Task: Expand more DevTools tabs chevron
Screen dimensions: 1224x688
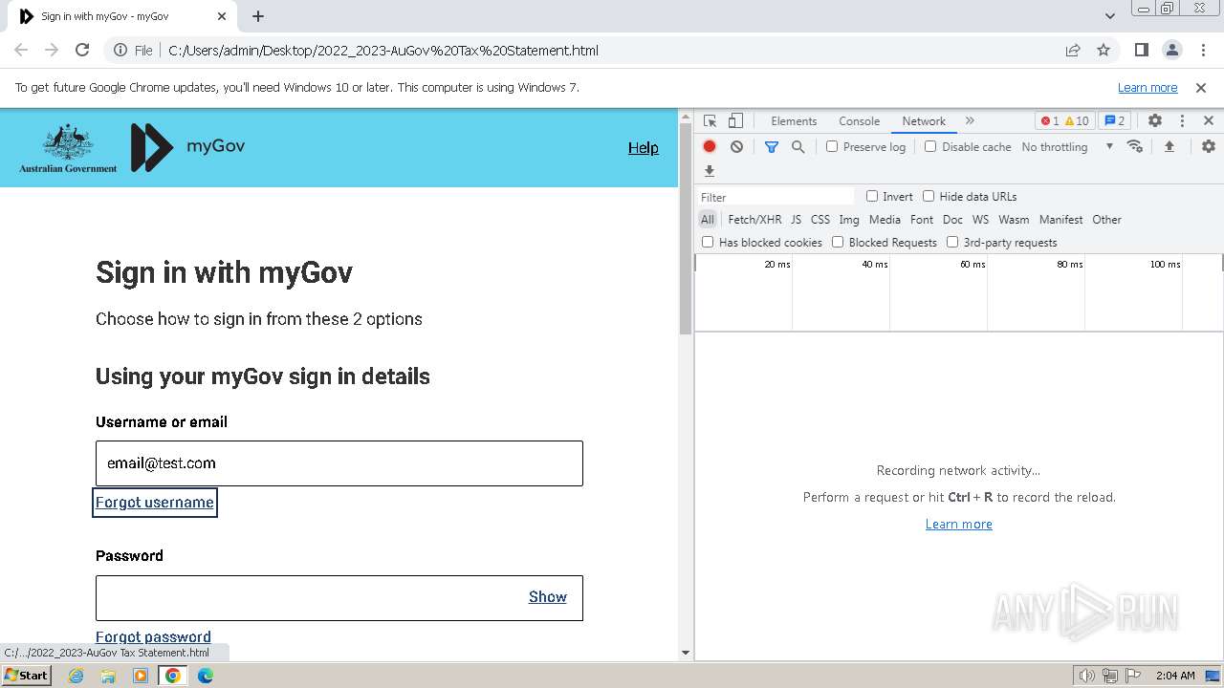Action: coord(970,121)
